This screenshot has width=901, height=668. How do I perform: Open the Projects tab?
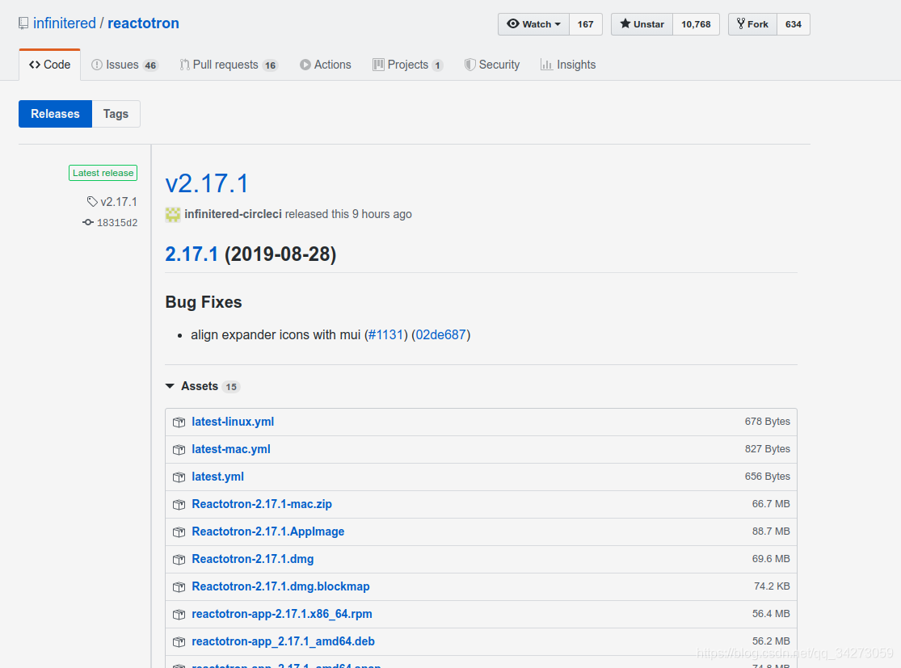tap(408, 65)
